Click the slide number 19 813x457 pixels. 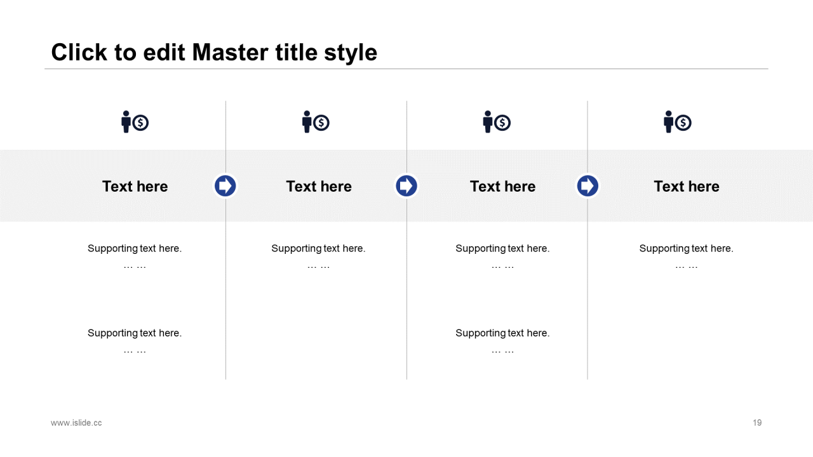click(x=757, y=423)
